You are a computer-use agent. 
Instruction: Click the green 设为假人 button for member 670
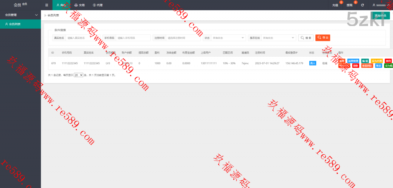388,66
